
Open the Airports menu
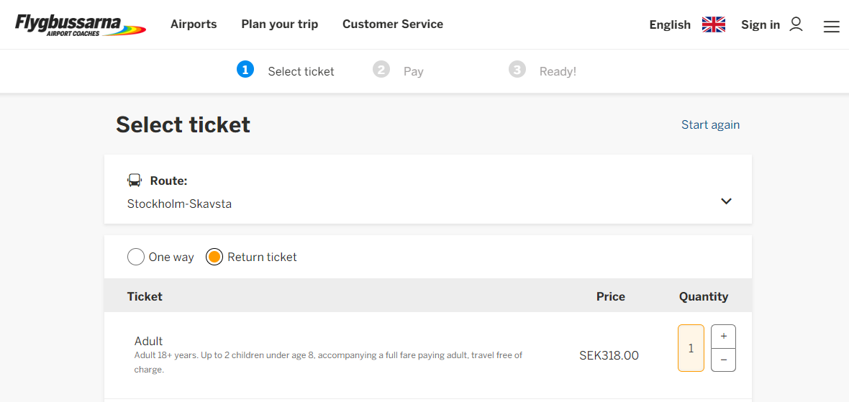[194, 24]
